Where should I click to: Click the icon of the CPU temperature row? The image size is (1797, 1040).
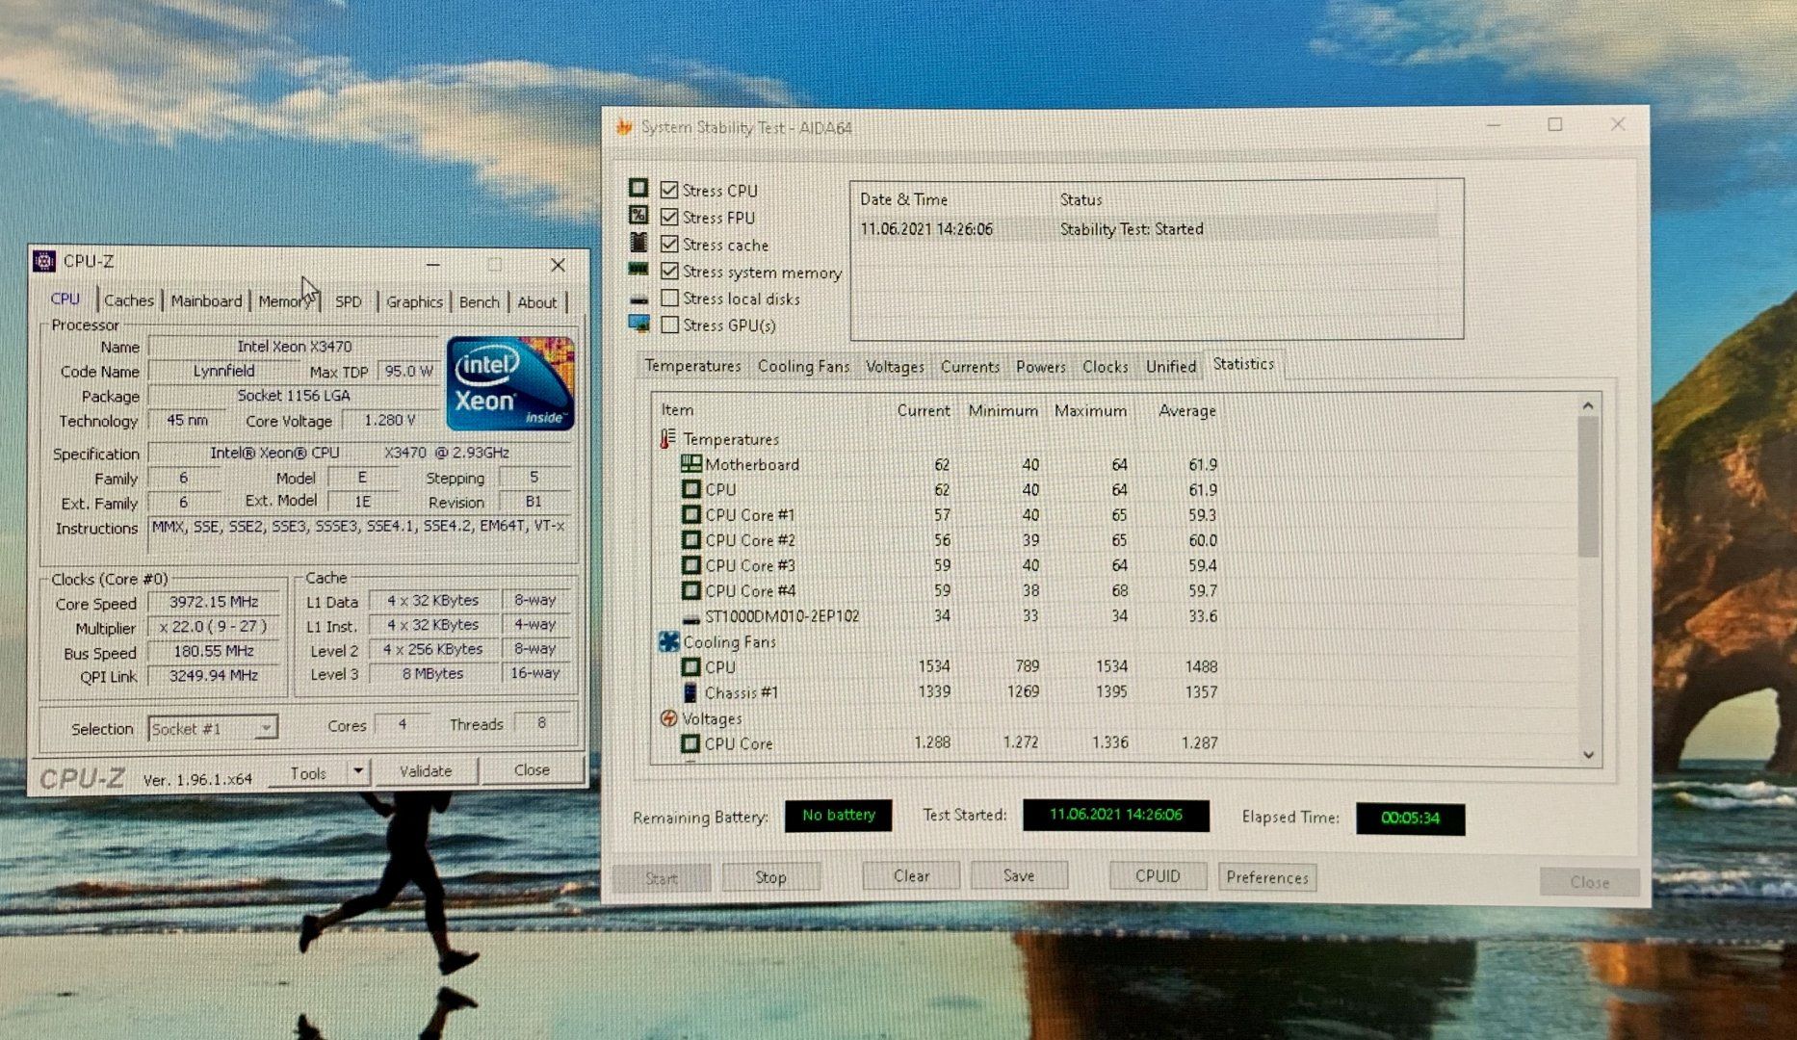[x=690, y=489]
